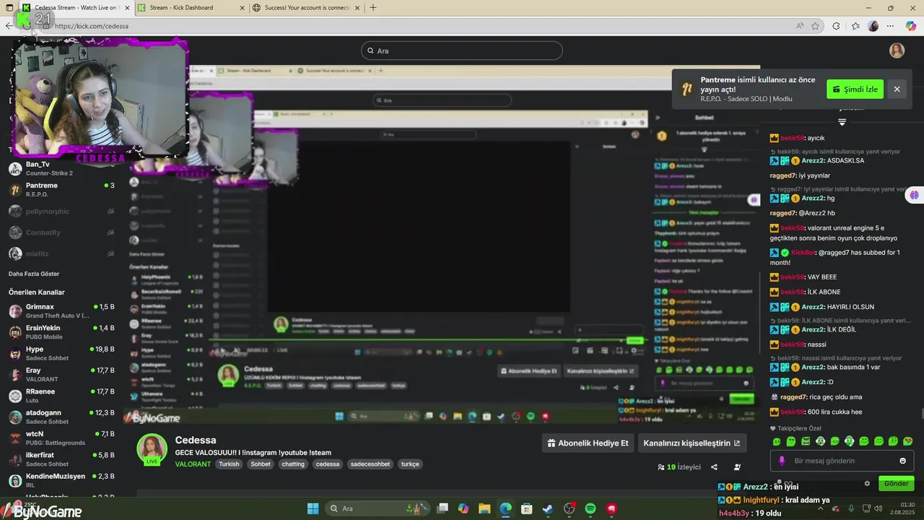
Task: Open atadogann channel in sidebar
Action: pos(61,417)
